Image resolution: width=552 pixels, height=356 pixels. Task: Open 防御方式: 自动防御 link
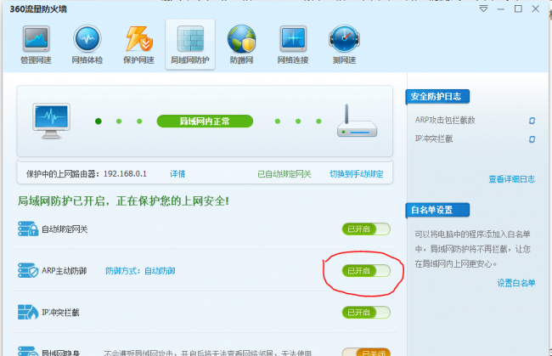pyautogui.click(x=140, y=271)
